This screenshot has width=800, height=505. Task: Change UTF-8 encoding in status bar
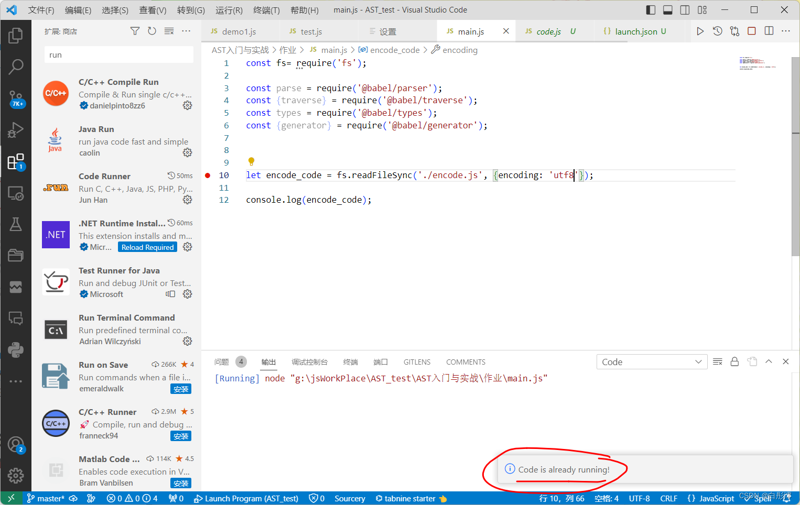639,498
